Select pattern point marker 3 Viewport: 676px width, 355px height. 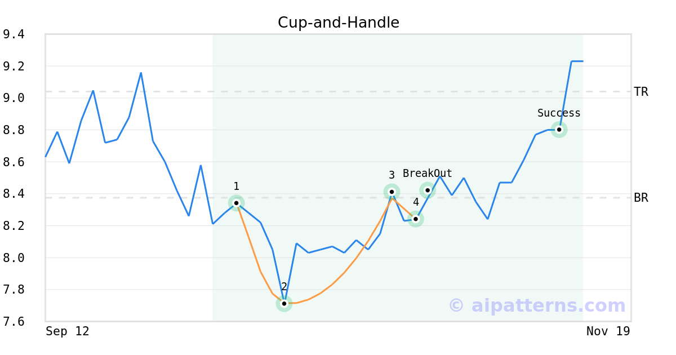tap(392, 192)
